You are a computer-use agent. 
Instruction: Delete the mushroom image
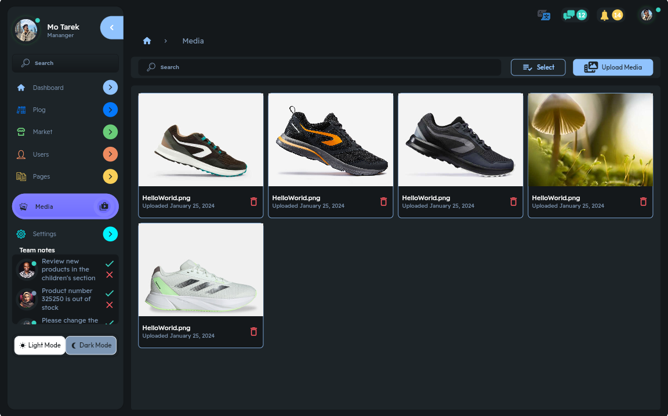click(643, 201)
